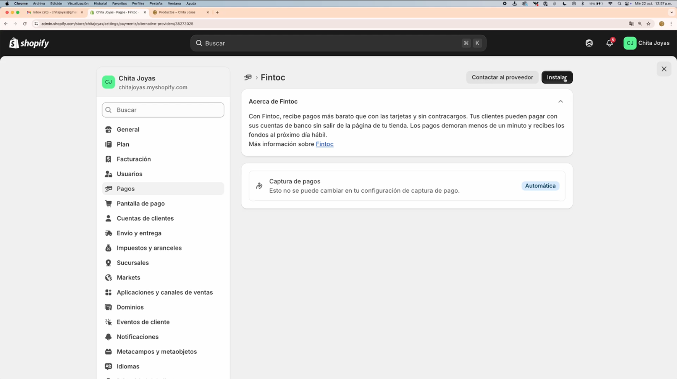The height and width of the screenshot is (379, 677).
Task: Click the Captura de pagos hand icon
Action: pos(259,186)
